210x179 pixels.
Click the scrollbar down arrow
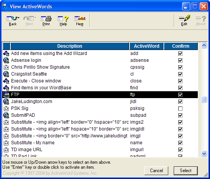point(204,153)
